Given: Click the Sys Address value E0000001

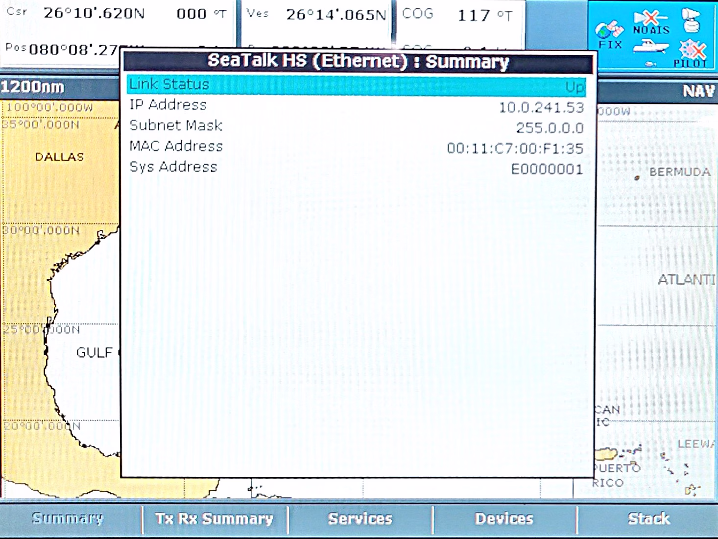Looking at the screenshot, I should [547, 170].
